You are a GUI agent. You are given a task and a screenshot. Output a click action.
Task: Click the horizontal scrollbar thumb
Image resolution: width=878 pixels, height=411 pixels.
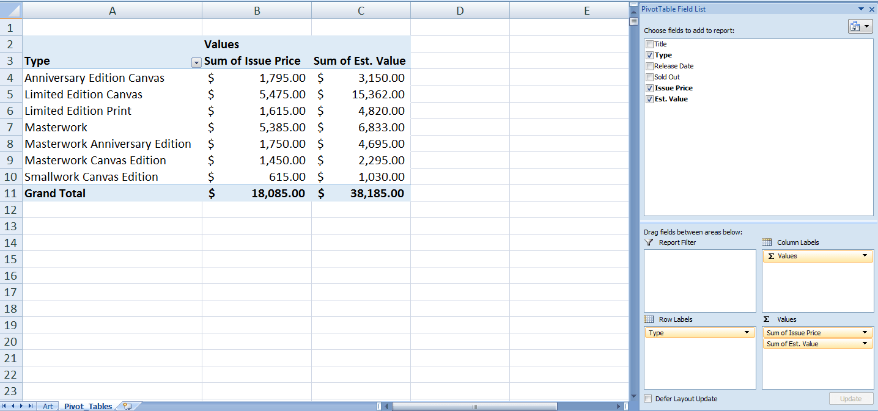474,406
